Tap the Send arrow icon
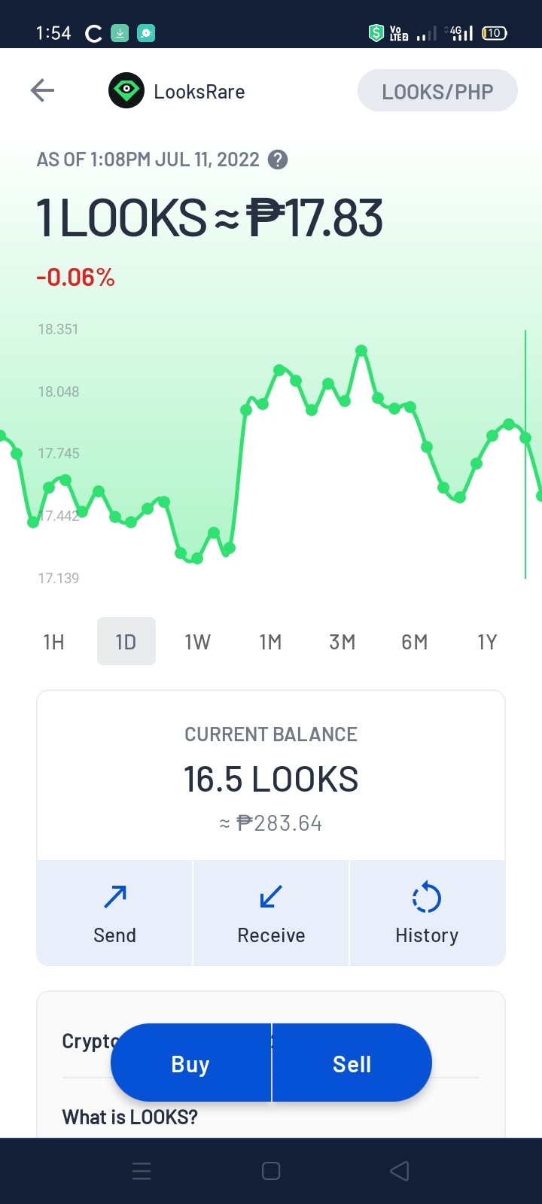Viewport: 542px width, 1204px height. click(x=115, y=897)
